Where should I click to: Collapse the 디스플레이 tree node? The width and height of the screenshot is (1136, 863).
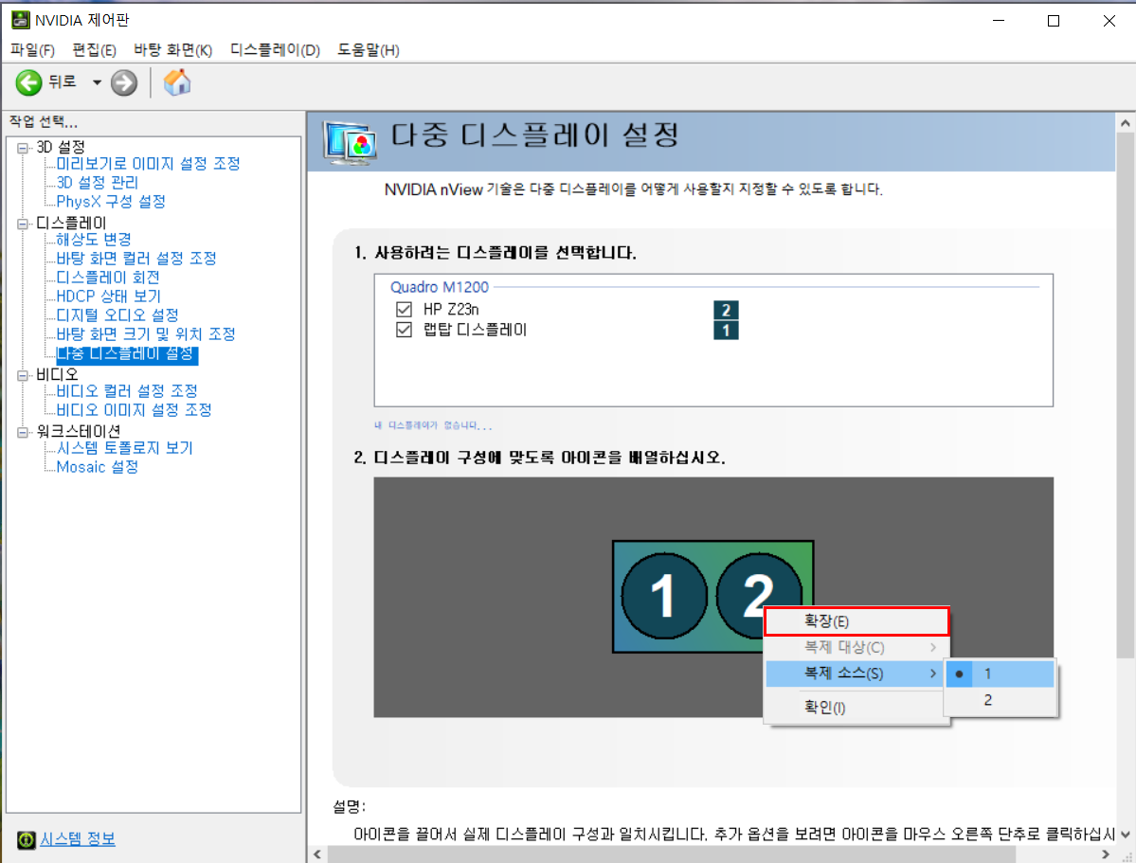pos(23,224)
